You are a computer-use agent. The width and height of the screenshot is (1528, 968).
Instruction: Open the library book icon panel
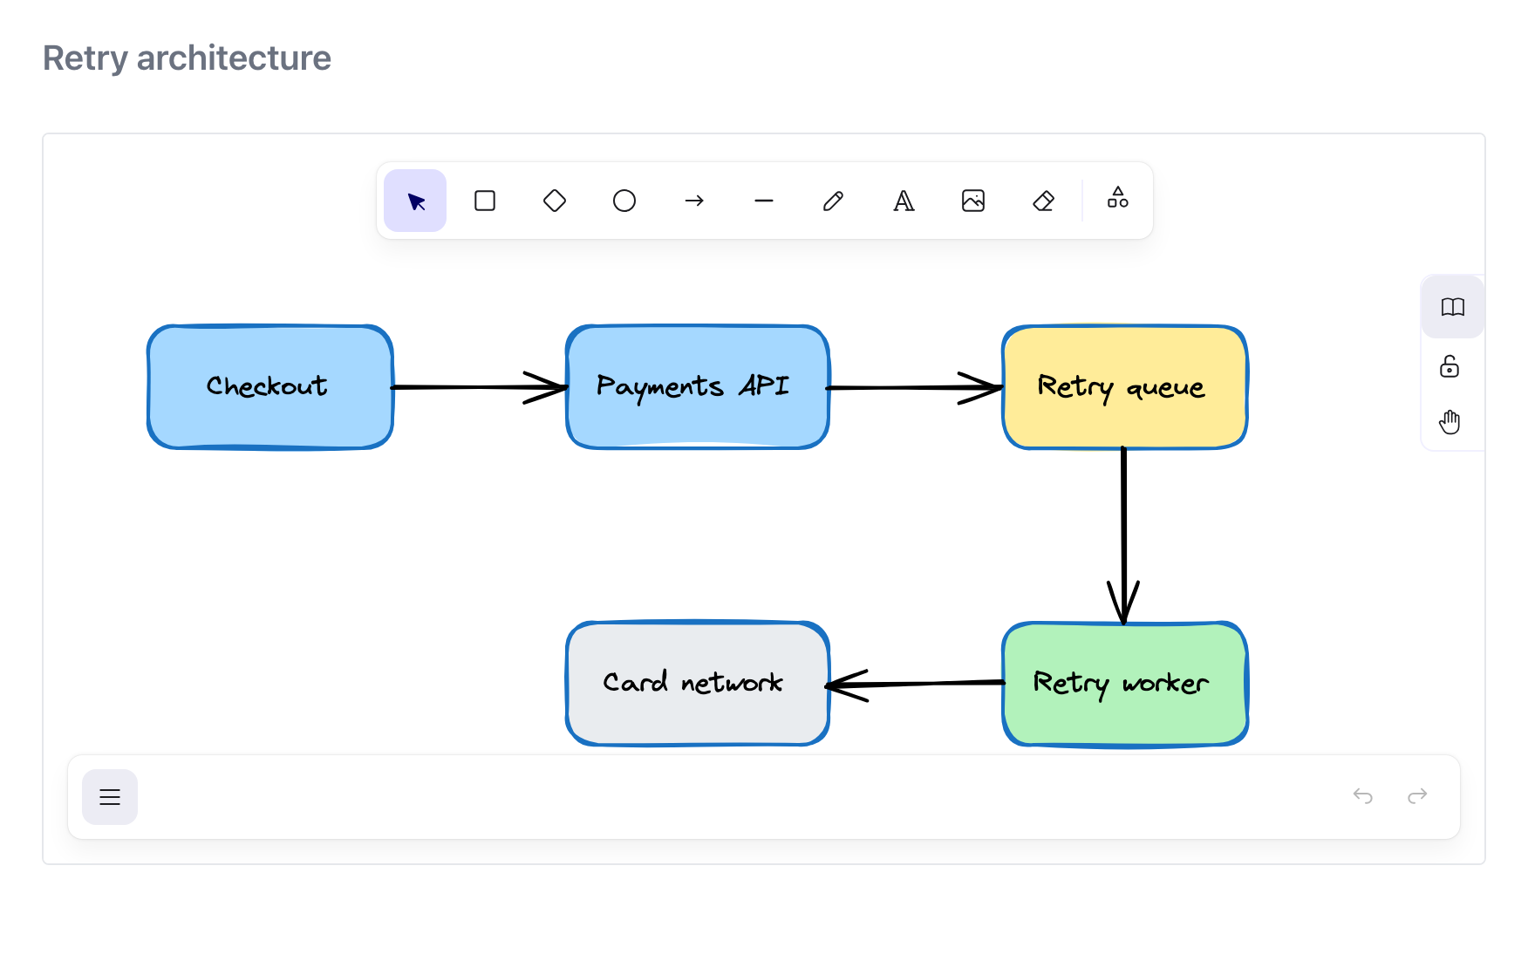(1453, 307)
